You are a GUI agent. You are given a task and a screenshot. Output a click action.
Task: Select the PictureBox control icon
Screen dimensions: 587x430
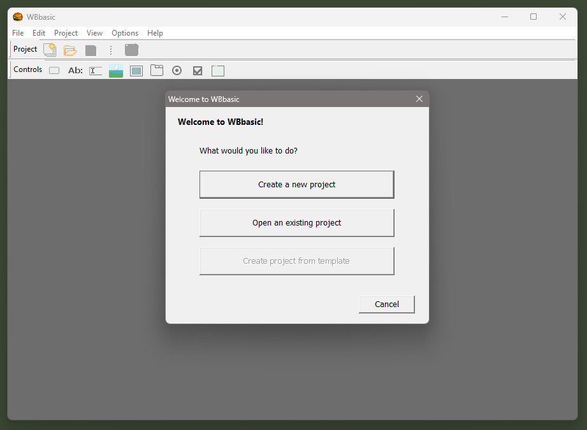pos(116,70)
